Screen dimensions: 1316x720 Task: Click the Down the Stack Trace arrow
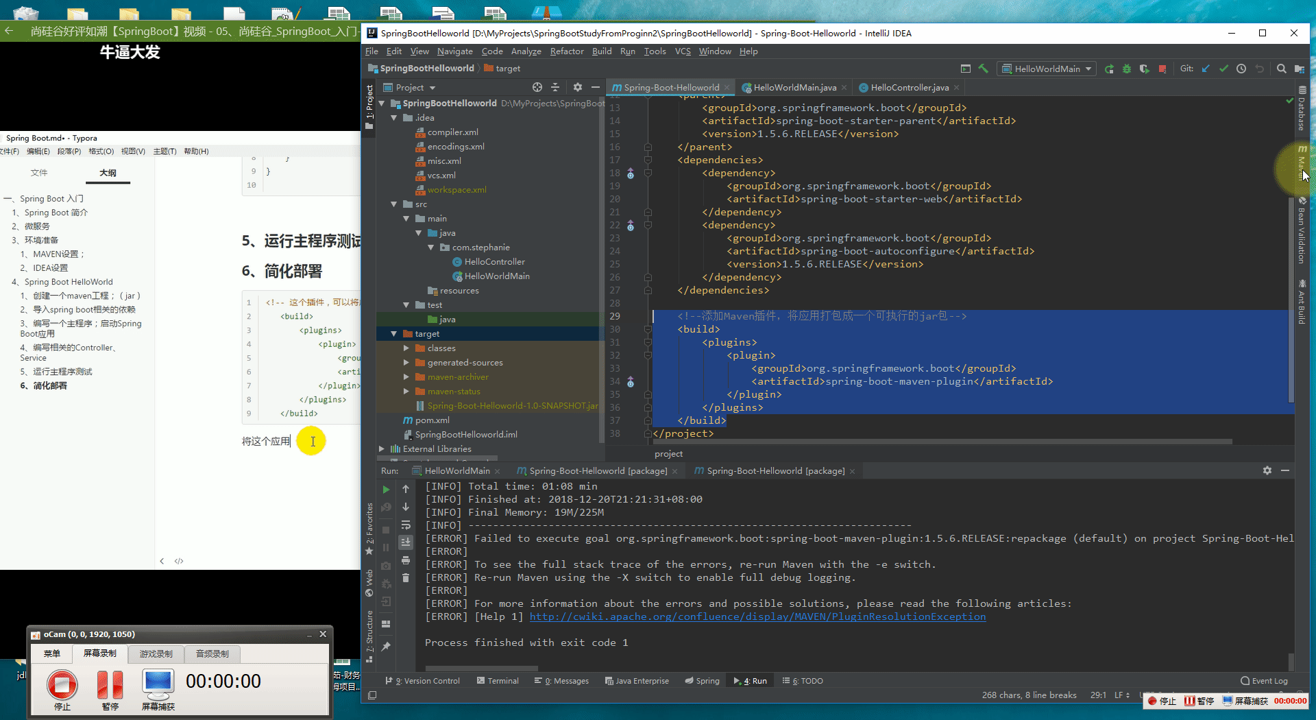(406, 507)
